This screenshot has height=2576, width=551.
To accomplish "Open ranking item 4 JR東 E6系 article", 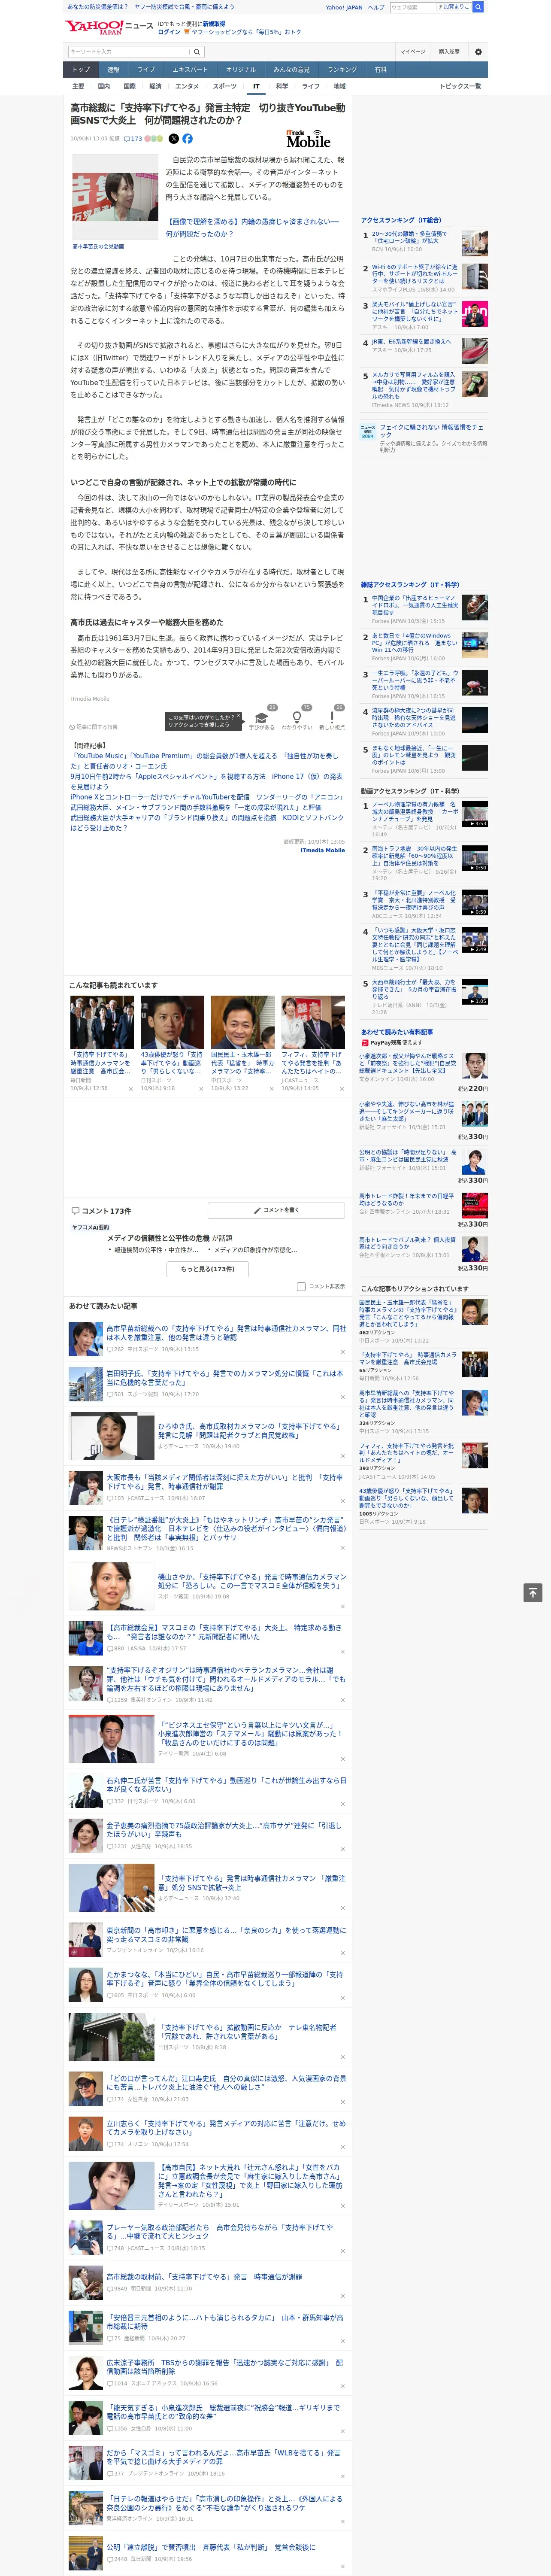I will 411,342.
